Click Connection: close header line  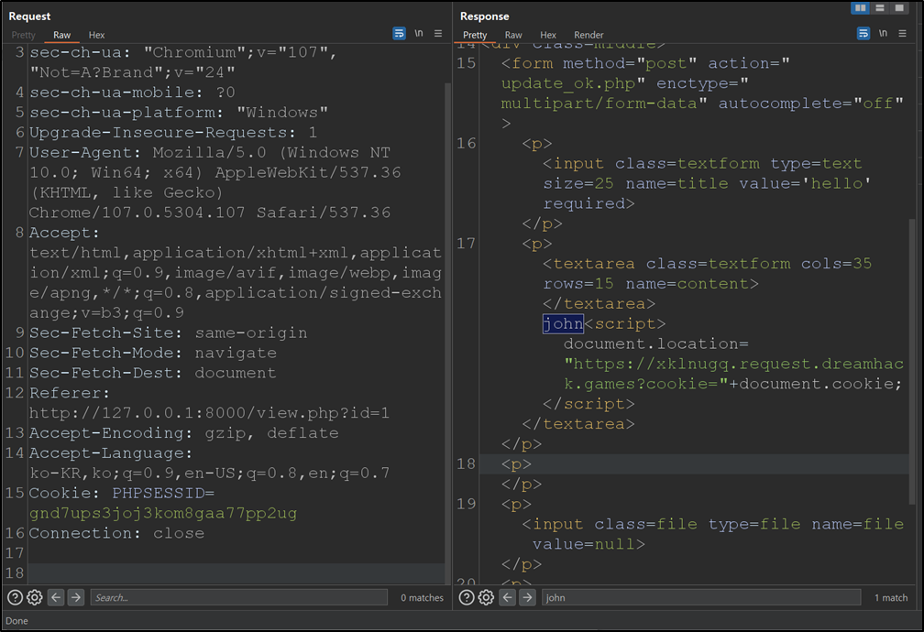[116, 534]
